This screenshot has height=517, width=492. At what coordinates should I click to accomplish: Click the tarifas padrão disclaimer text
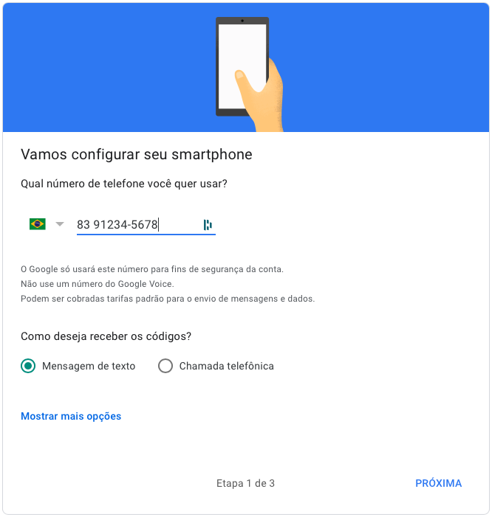168,299
